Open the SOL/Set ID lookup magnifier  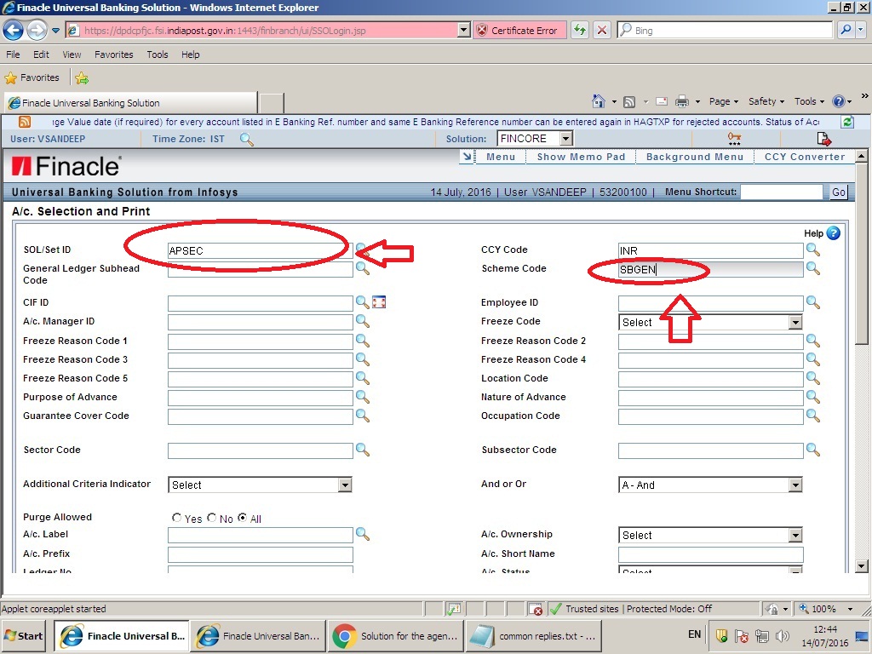[361, 249]
